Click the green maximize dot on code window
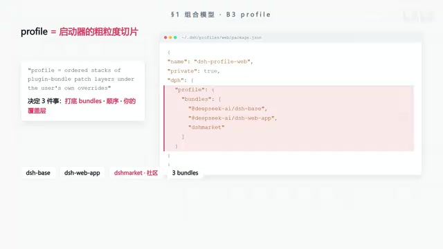The height and width of the screenshot is (249, 443). 175,37
